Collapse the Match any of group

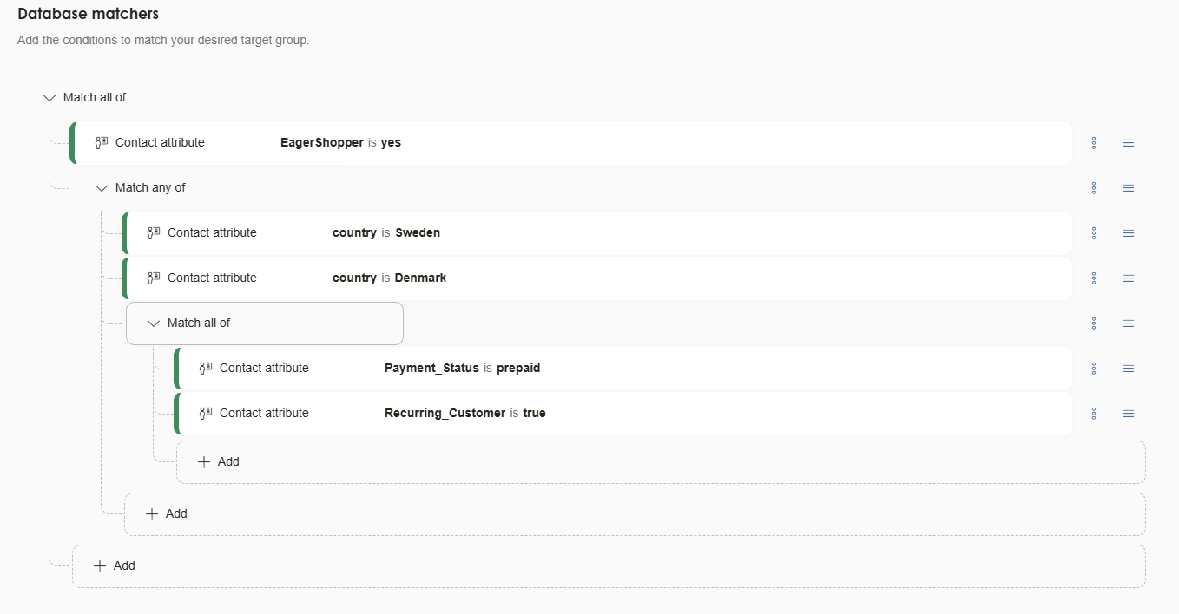102,188
